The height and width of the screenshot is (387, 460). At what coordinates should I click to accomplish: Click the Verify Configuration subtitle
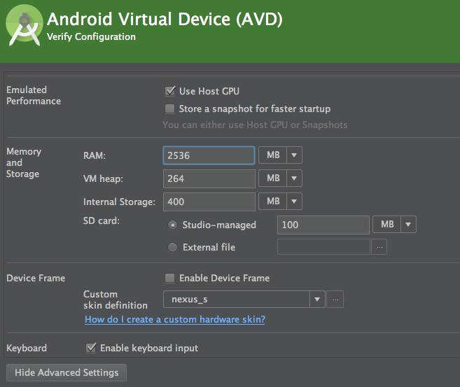[91, 36]
